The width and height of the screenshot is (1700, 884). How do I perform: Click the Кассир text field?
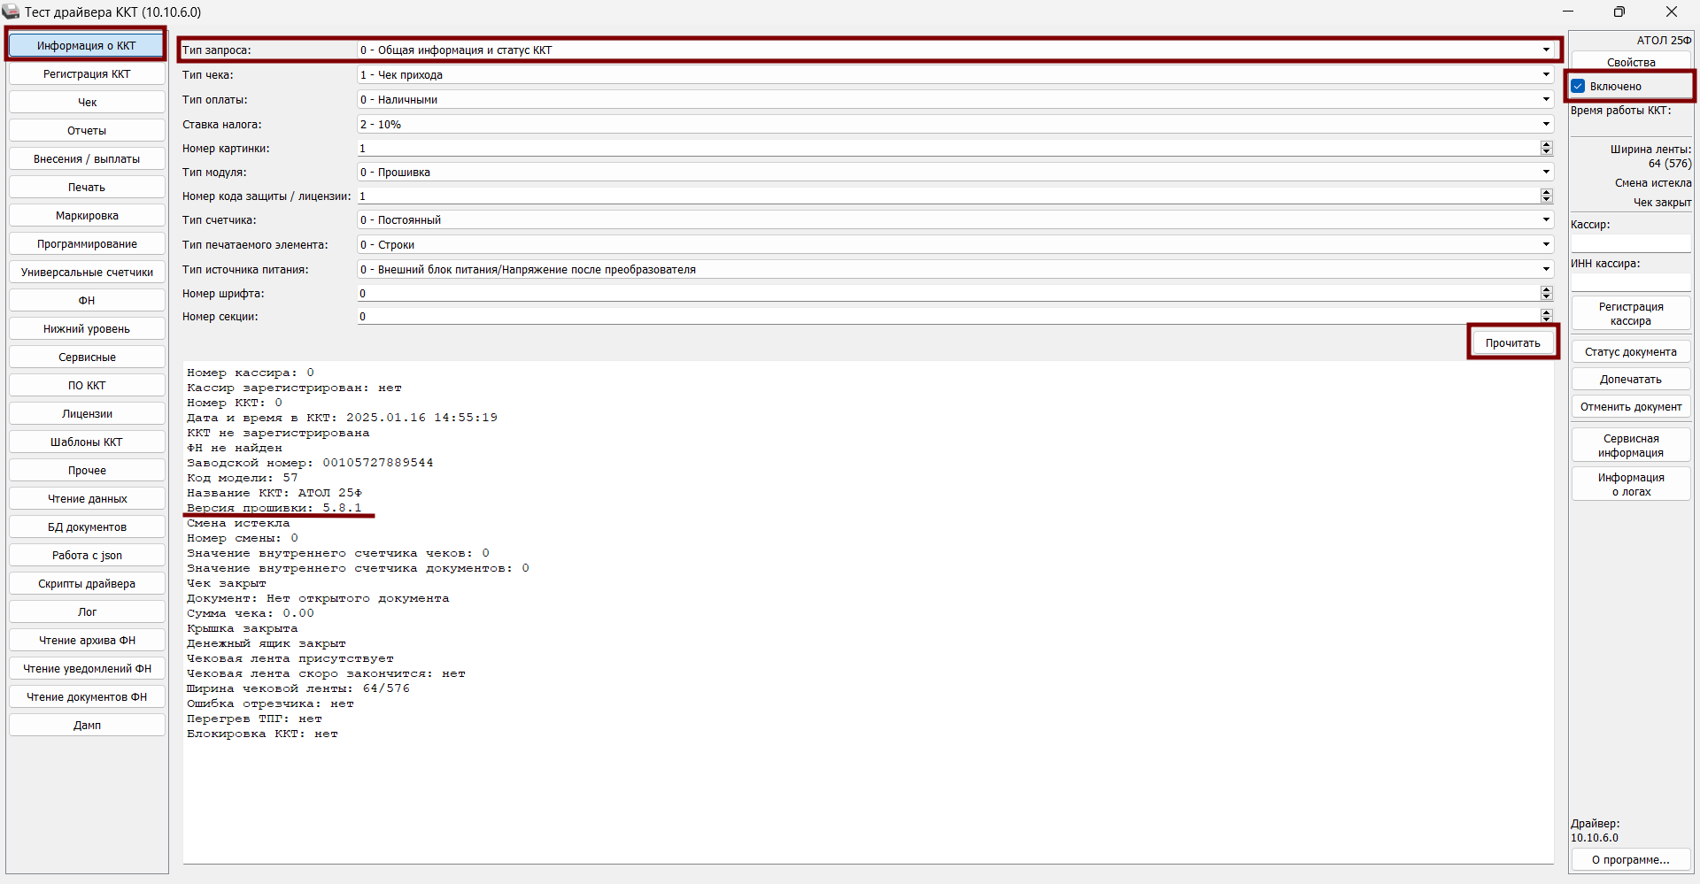(1630, 243)
